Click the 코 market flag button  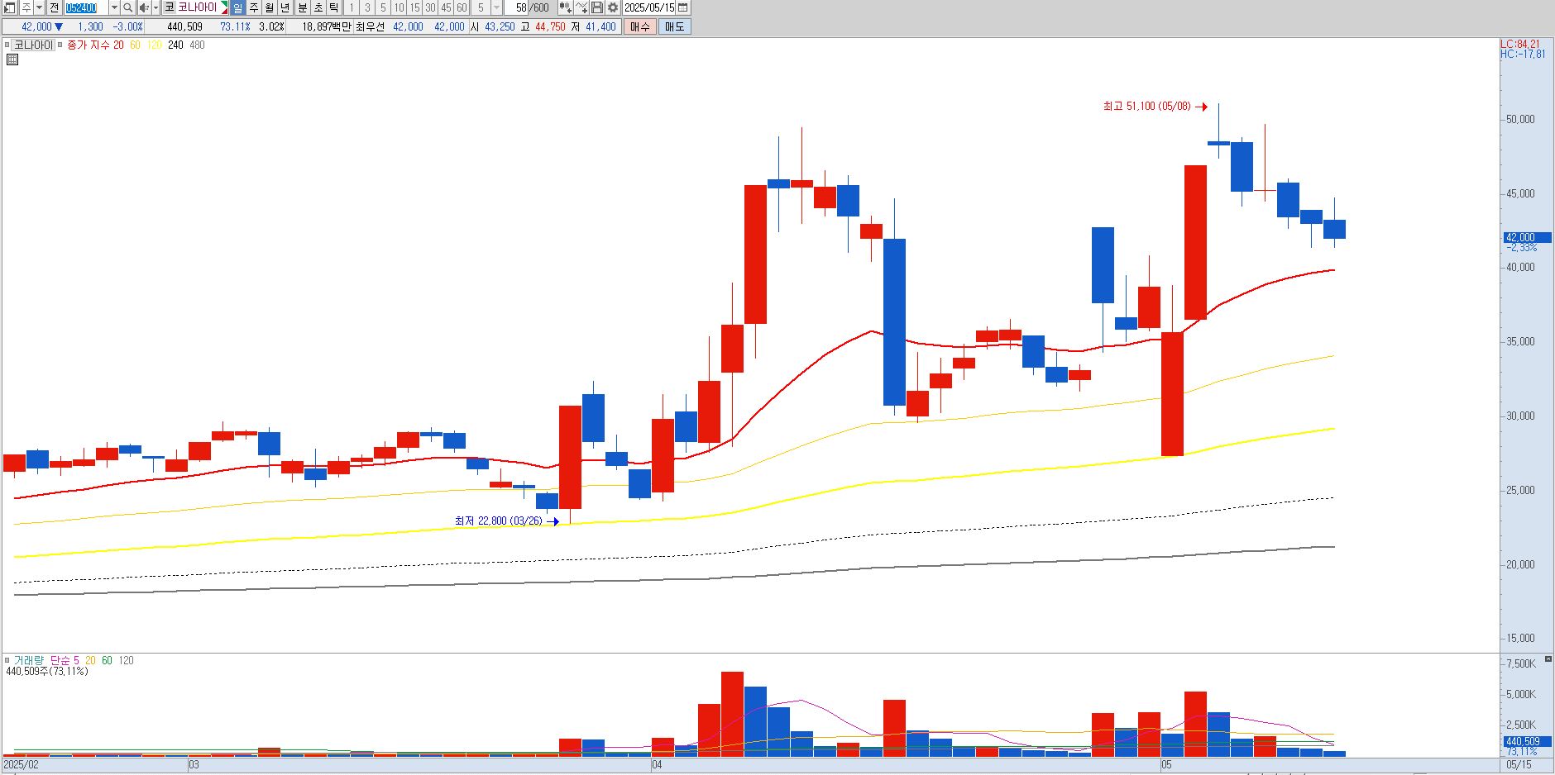click(170, 7)
